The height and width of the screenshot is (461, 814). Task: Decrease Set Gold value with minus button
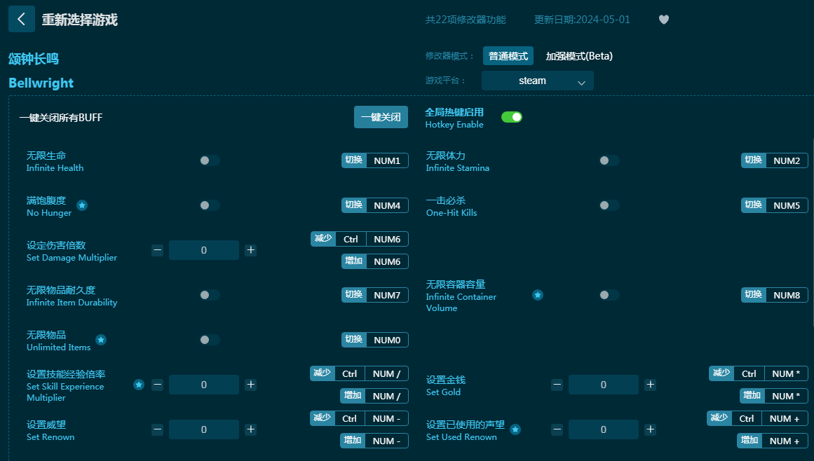tap(557, 385)
